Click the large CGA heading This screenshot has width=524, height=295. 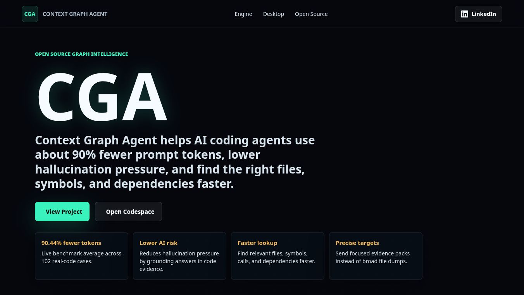(102, 97)
